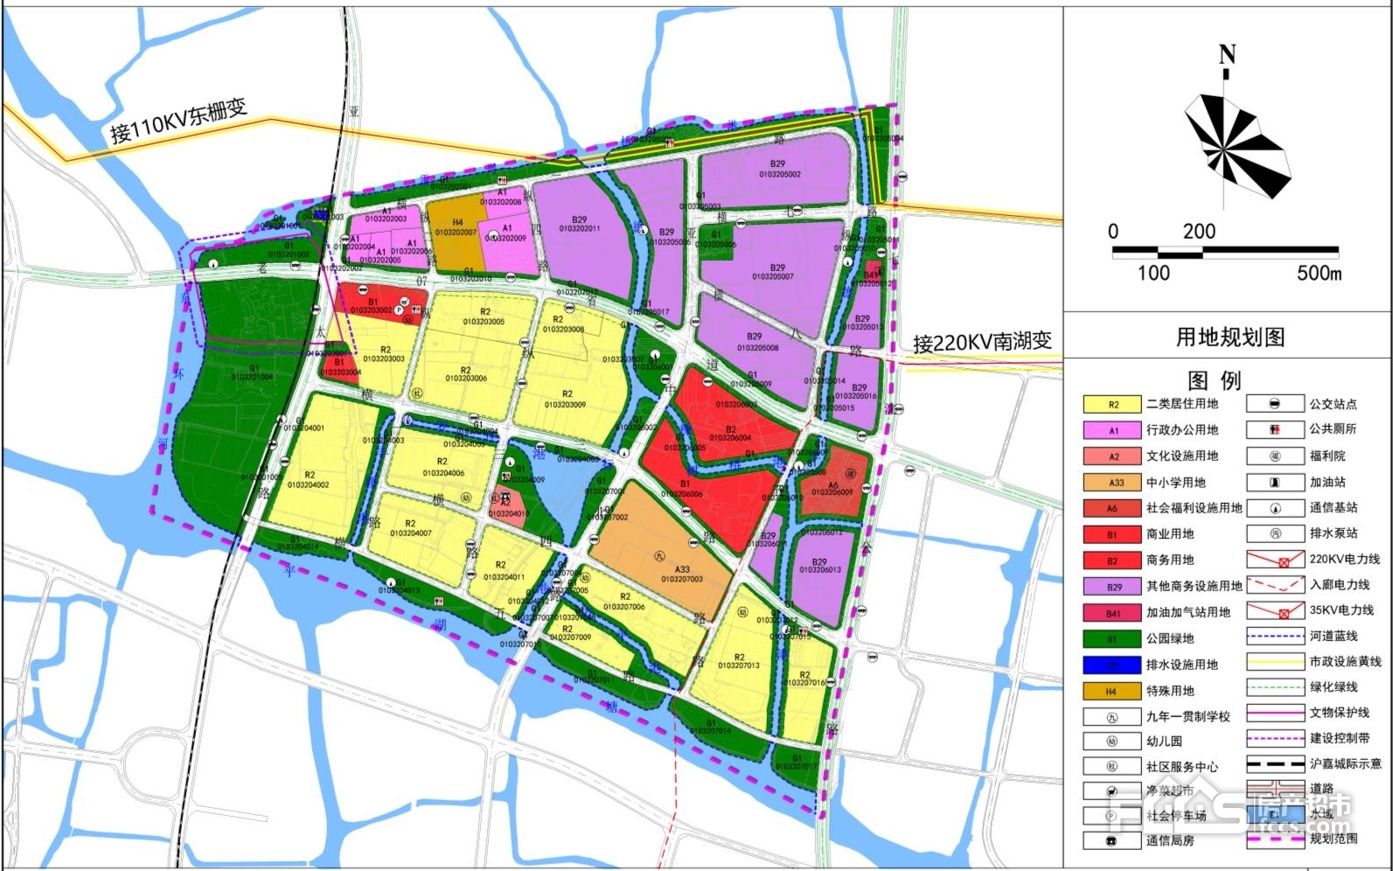The height and width of the screenshot is (871, 1393).
Task: Click the '接220KV南湖变' annotation
Action: point(982,341)
